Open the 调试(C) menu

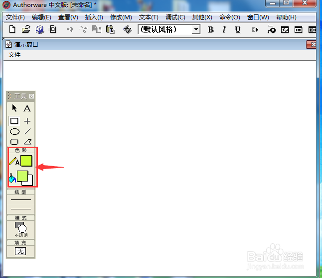(175, 17)
